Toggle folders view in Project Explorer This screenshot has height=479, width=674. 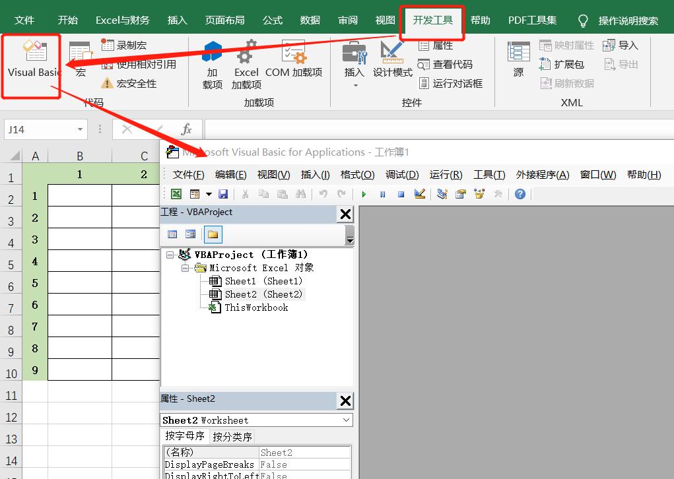214,234
